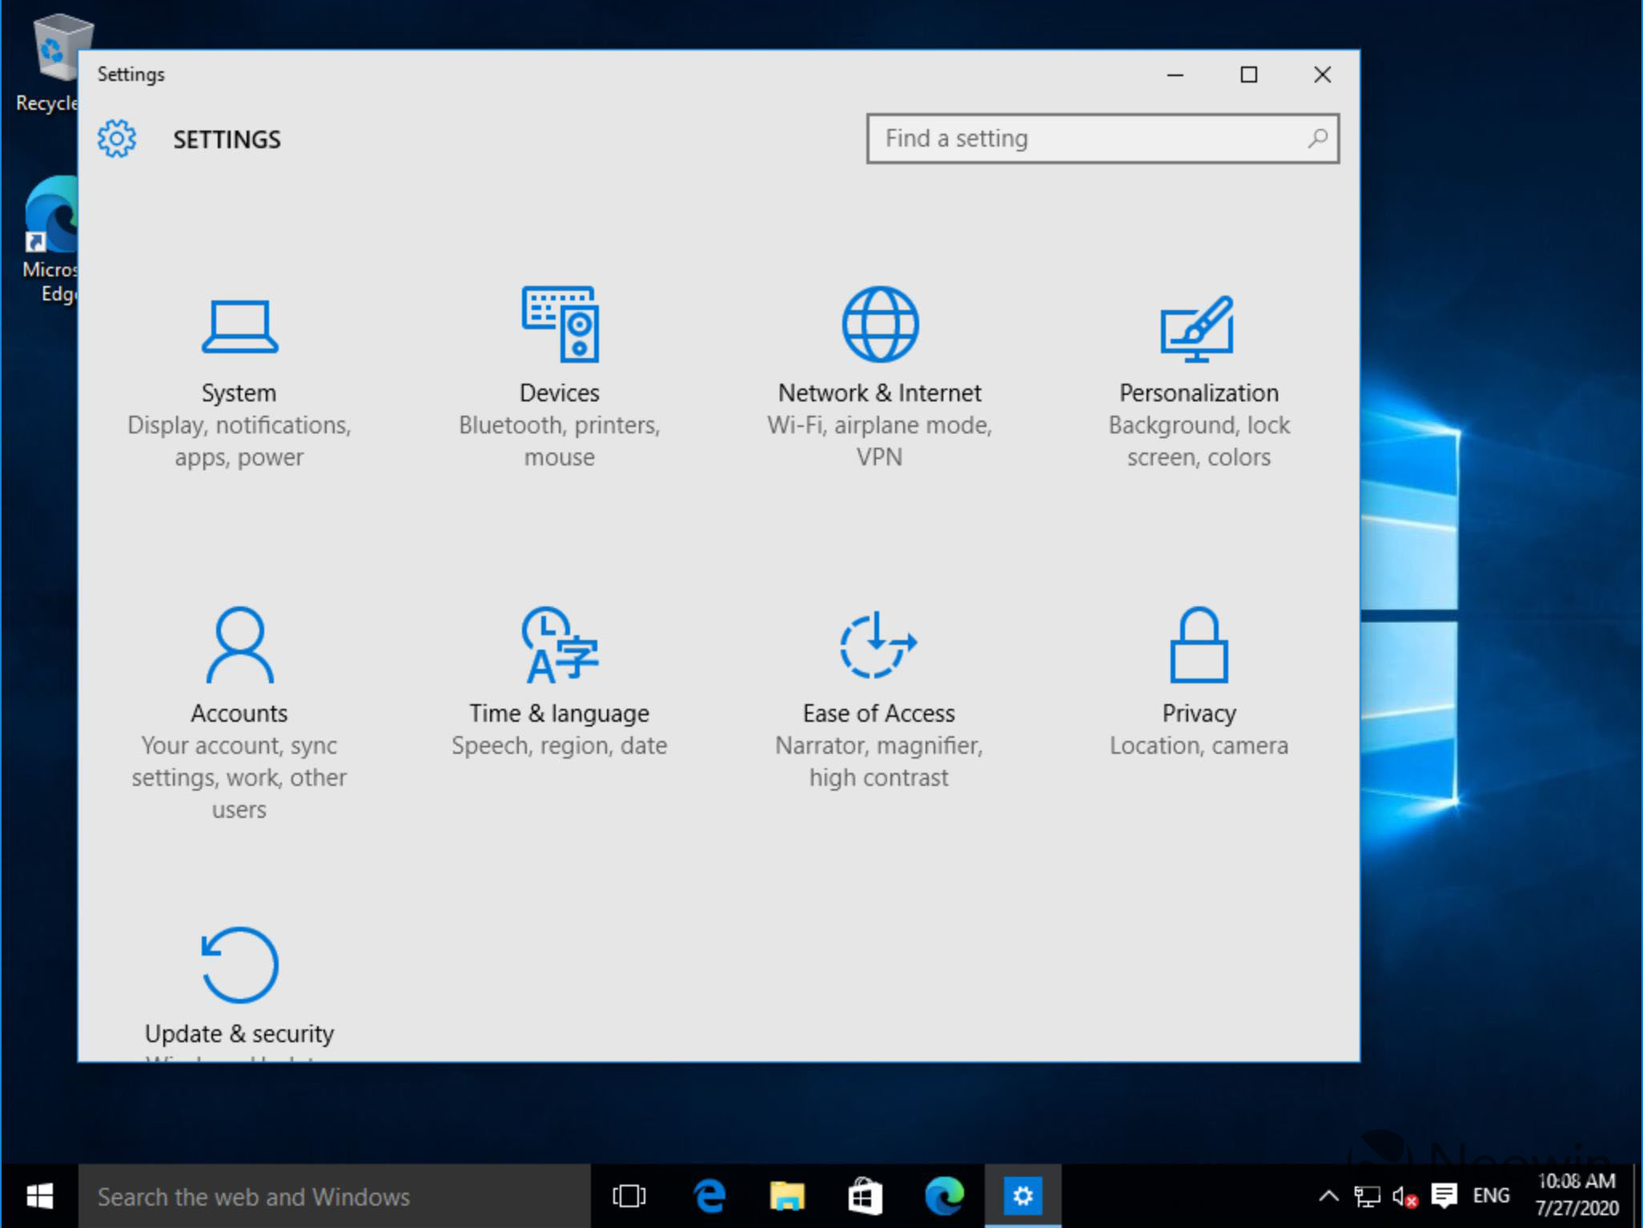
Task: Switch input language via the ENG indicator
Action: 1491,1194
